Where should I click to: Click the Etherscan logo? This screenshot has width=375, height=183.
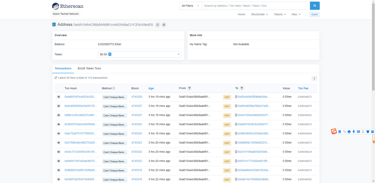(68, 6)
